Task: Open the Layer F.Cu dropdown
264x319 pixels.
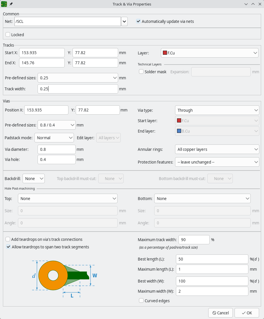Action: click(209, 53)
